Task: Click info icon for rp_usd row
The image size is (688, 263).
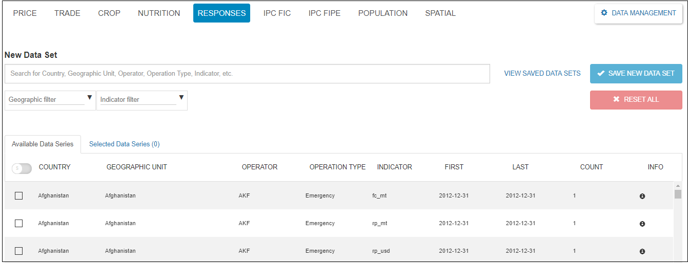Action: [x=642, y=252]
